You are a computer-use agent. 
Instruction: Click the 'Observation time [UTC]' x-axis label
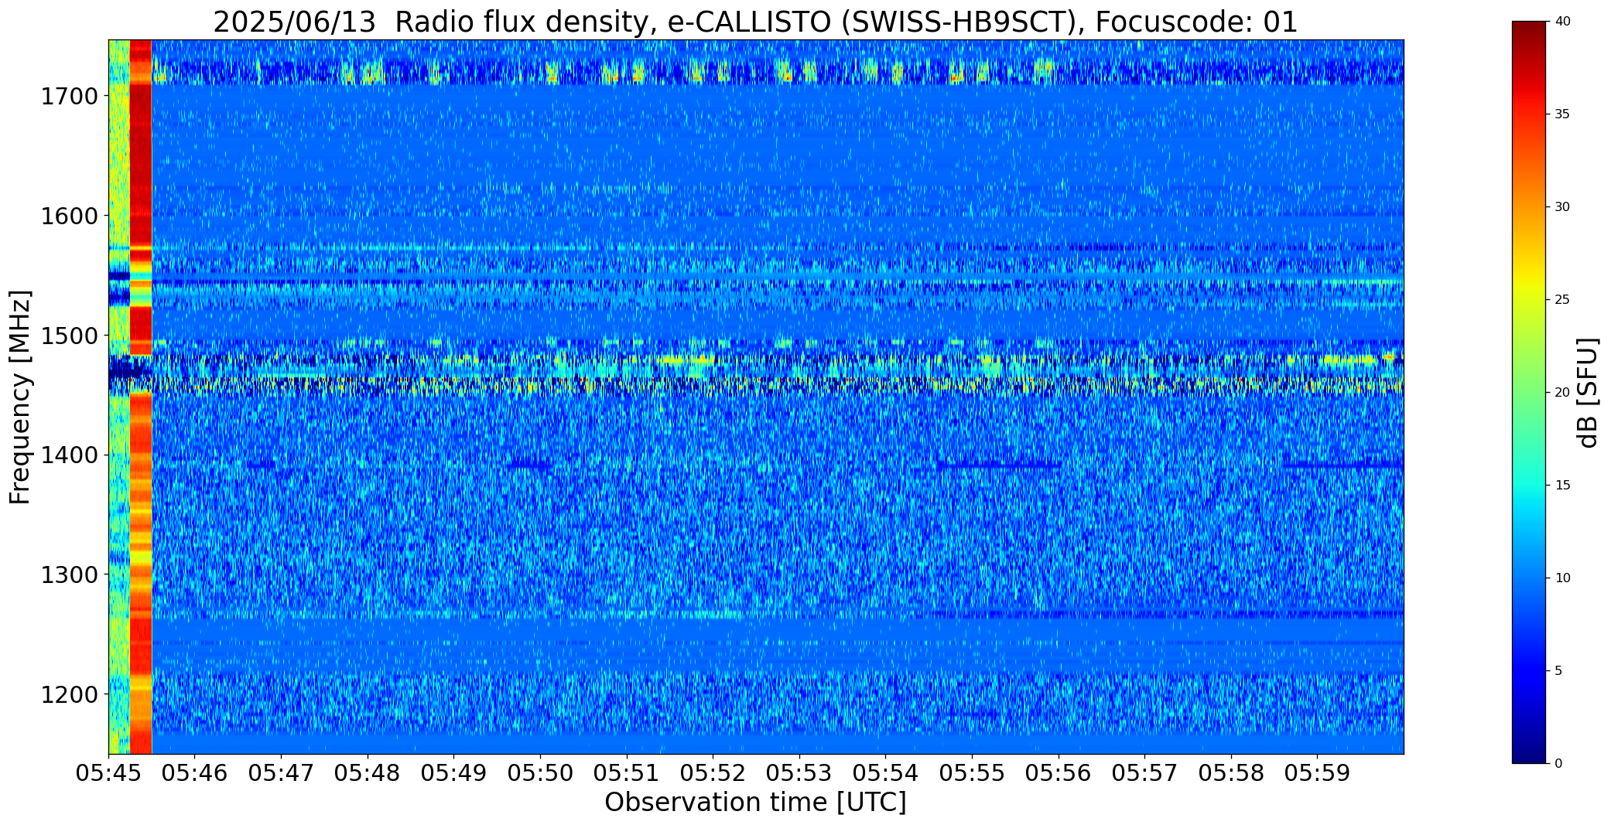755,803
